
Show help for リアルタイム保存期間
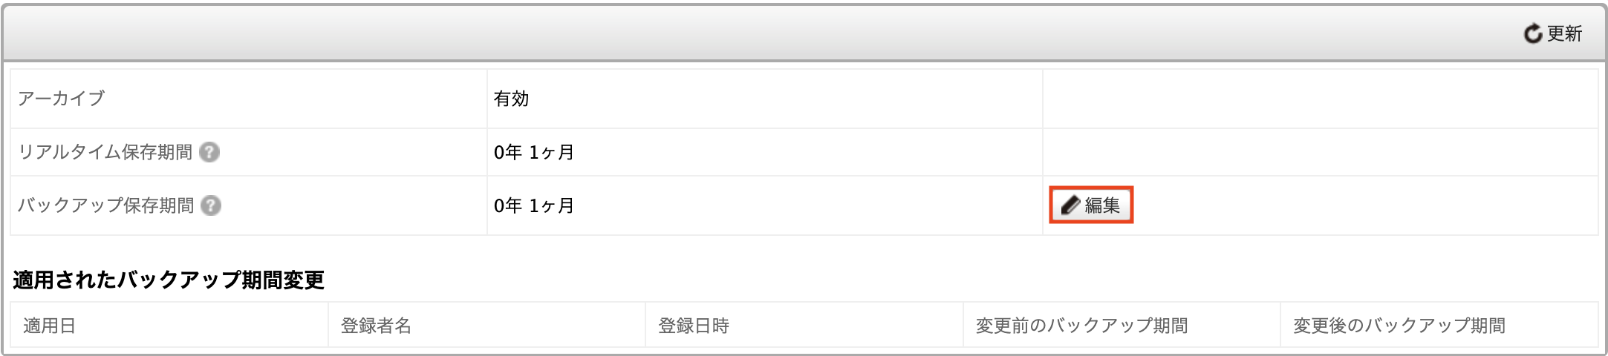(210, 152)
